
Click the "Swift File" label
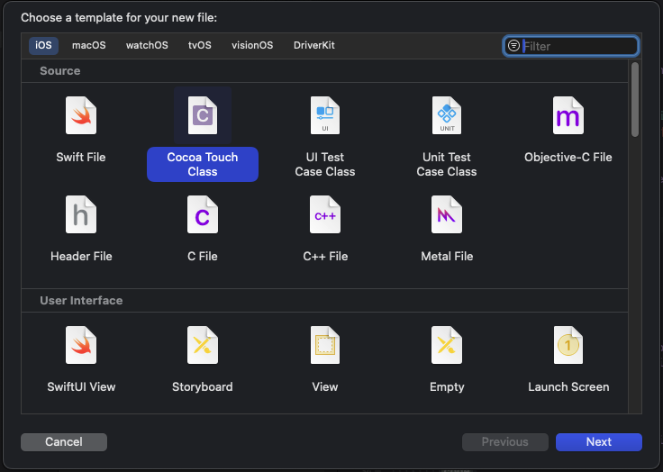coord(81,158)
